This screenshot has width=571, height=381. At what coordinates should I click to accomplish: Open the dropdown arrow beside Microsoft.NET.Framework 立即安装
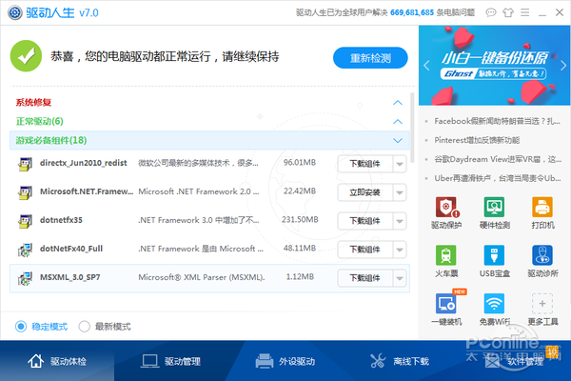point(400,192)
